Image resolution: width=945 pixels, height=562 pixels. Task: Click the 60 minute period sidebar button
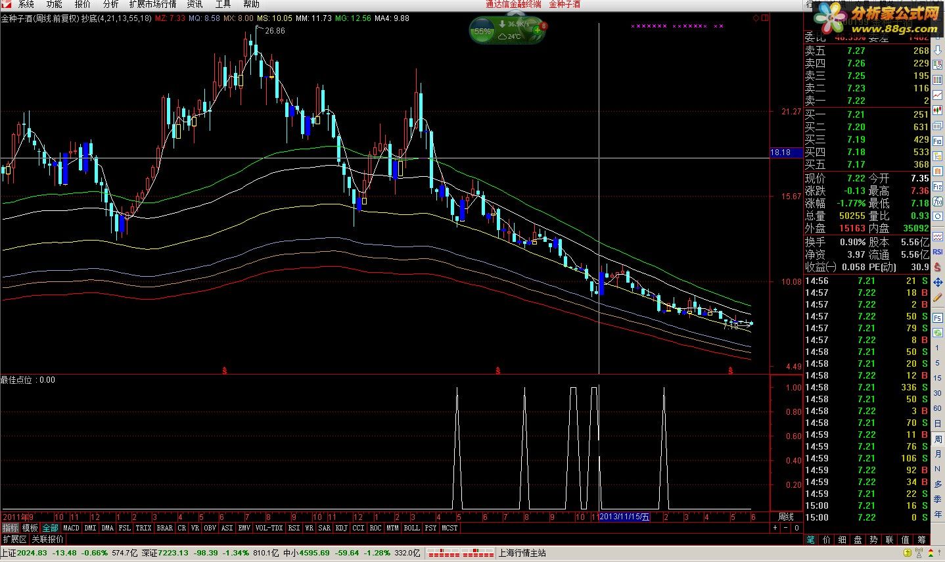[938, 408]
